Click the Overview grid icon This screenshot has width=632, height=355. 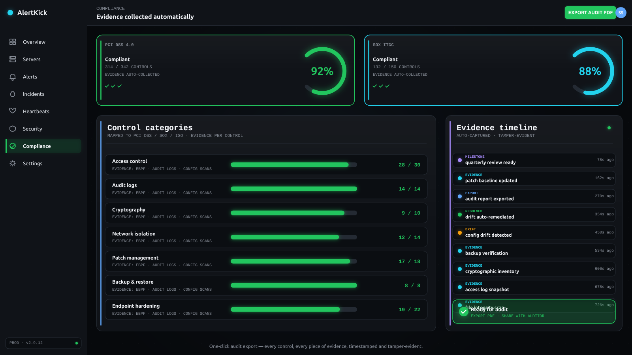(13, 42)
